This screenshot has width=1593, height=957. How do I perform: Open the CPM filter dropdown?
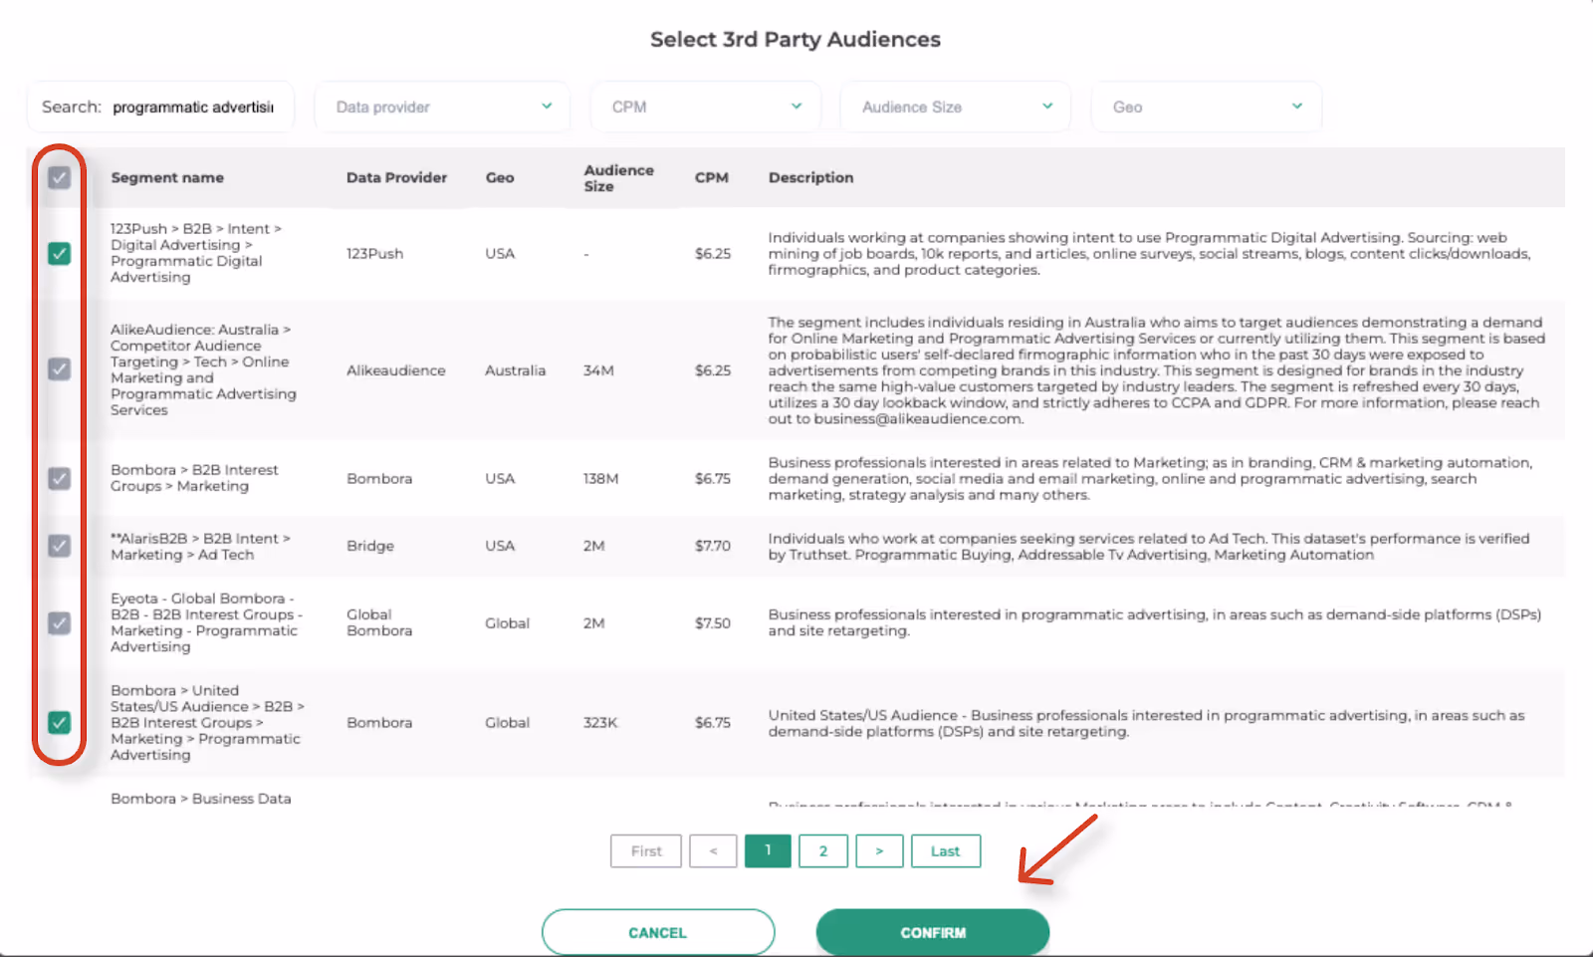[705, 107]
